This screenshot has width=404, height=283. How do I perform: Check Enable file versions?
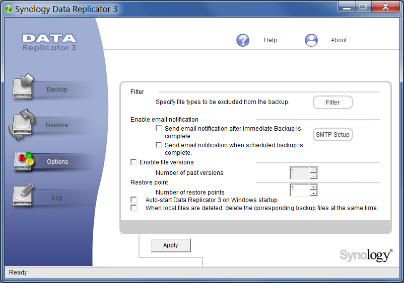point(133,162)
